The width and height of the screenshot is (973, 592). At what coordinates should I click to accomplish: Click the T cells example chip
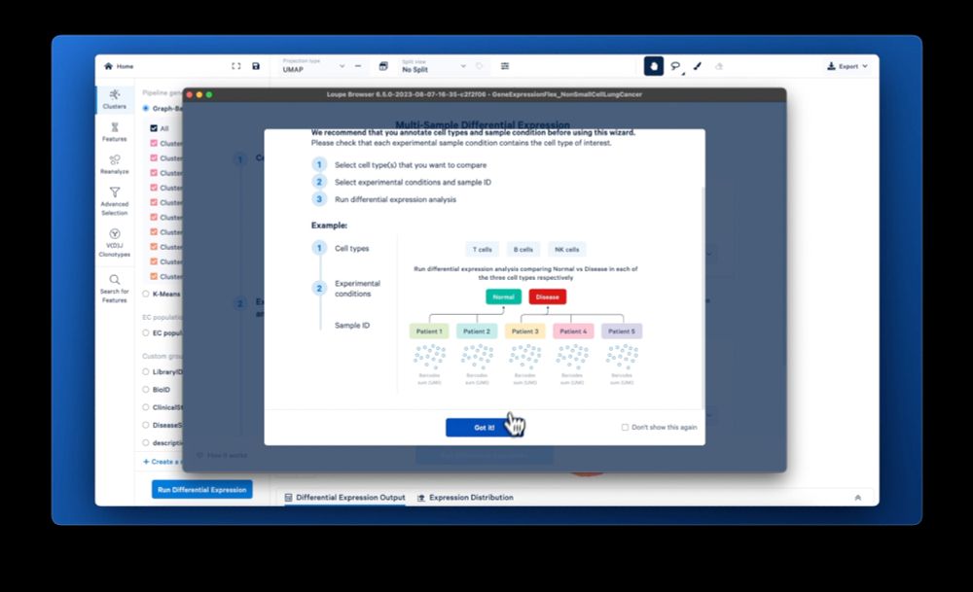click(x=483, y=249)
